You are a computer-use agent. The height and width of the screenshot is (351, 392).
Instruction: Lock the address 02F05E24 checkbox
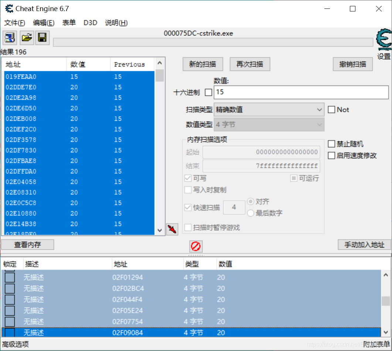click(x=10, y=310)
